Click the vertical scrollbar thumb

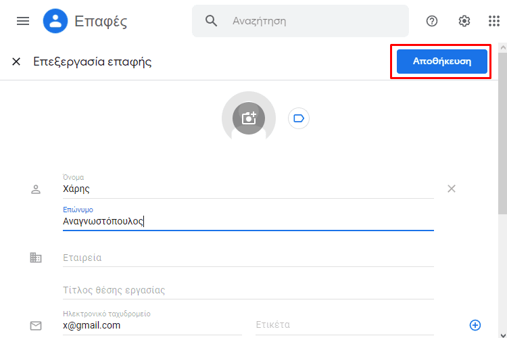click(x=502, y=134)
